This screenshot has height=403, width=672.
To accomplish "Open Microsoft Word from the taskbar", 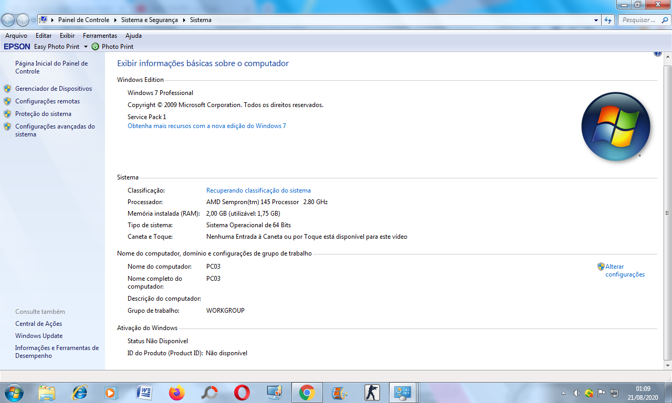I will pyautogui.click(x=144, y=393).
